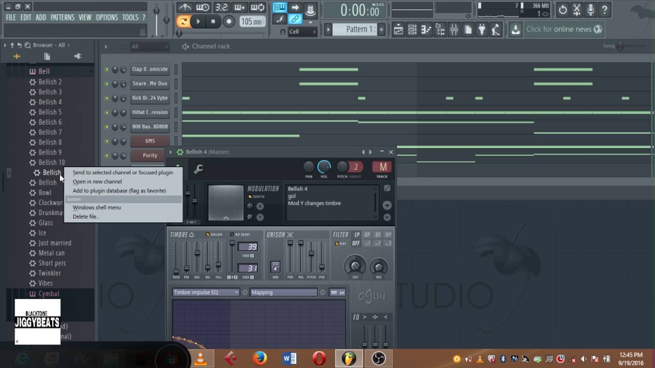
Task: Open Bellish 4 plugin wrench settings
Action: click(x=199, y=169)
